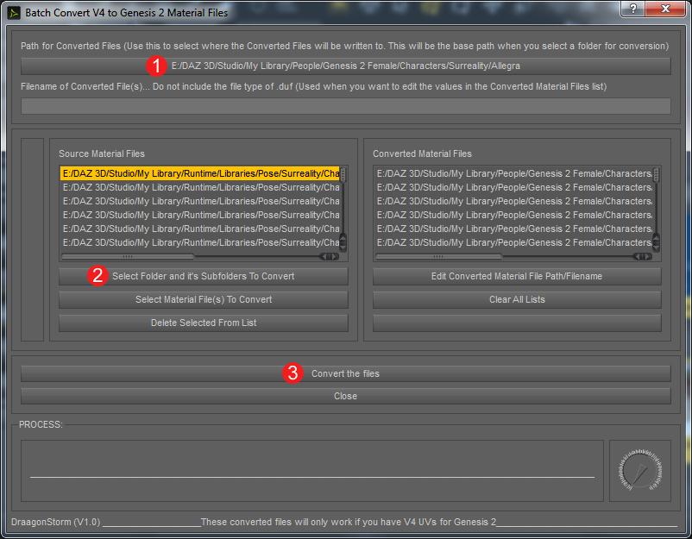This screenshot has height=539, width=692.
Task: Click Delete Selected From List button
Action: pos(204,323)
